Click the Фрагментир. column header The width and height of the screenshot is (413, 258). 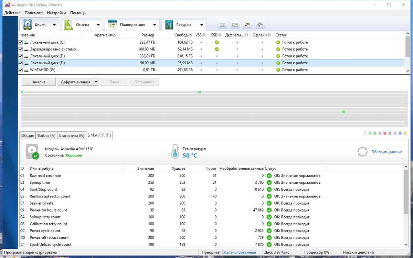pos(105,35)
